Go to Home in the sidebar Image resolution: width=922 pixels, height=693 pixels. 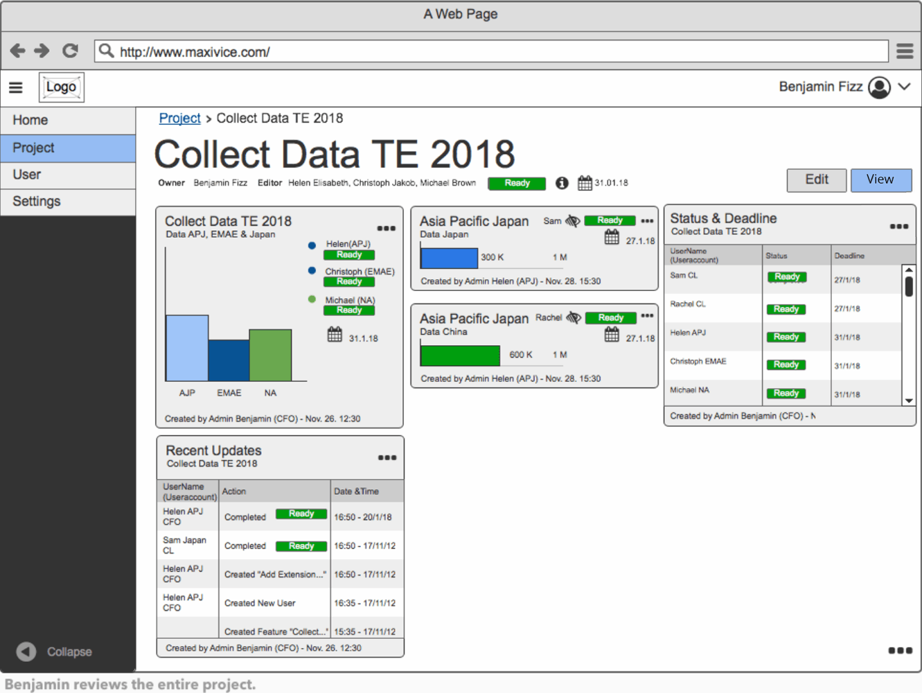click(30, 120)
